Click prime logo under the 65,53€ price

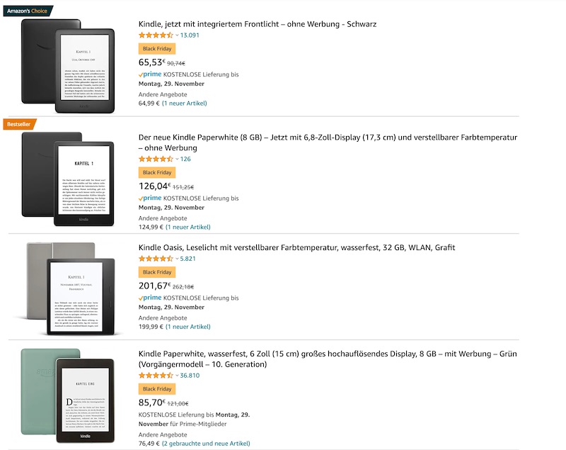click(x=151, y=74)
